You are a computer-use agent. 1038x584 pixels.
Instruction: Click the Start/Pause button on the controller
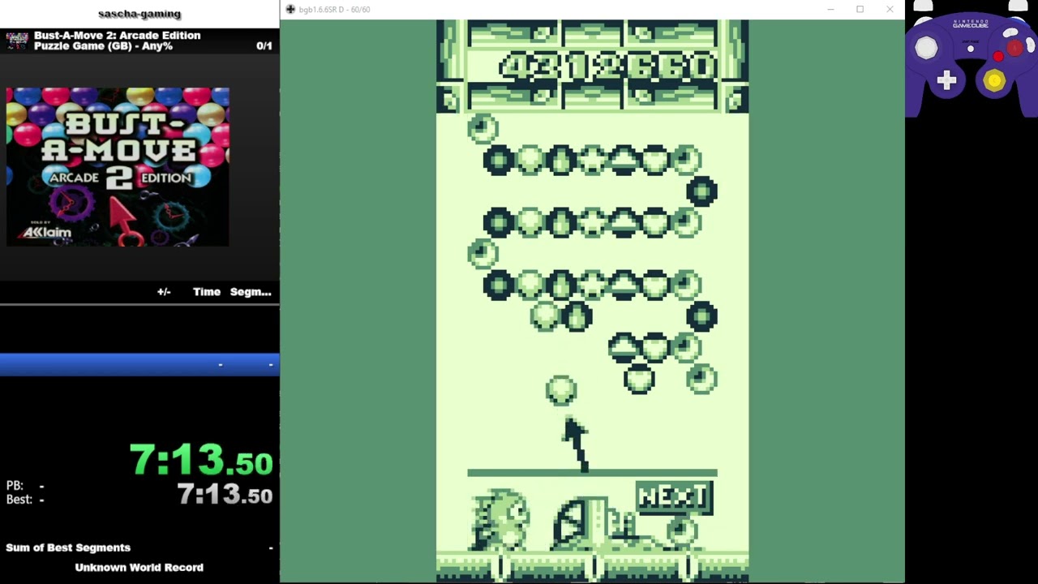(x=970, y=49)
